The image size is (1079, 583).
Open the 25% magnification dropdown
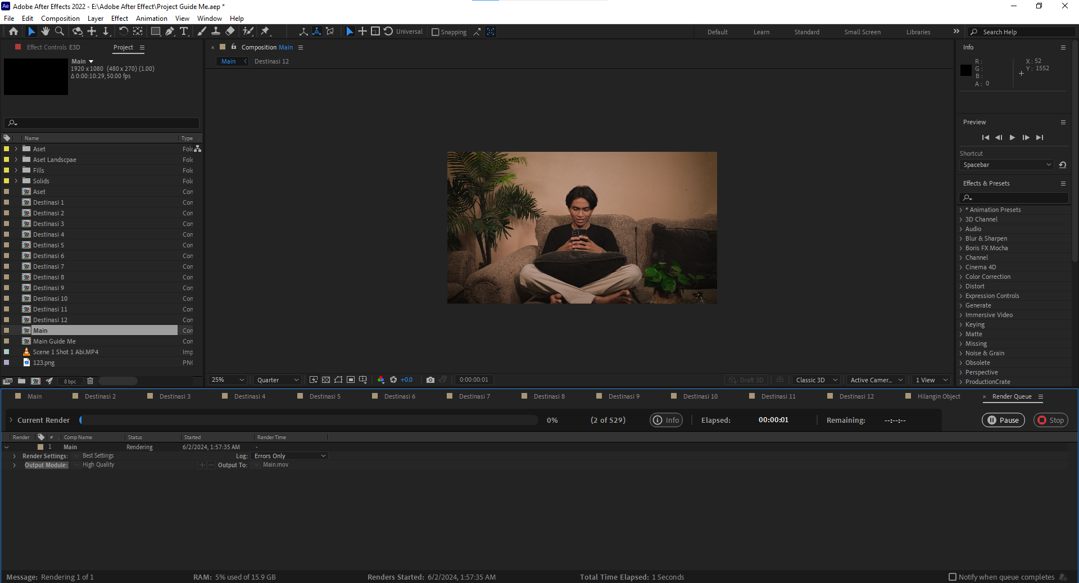coord(228,380)
